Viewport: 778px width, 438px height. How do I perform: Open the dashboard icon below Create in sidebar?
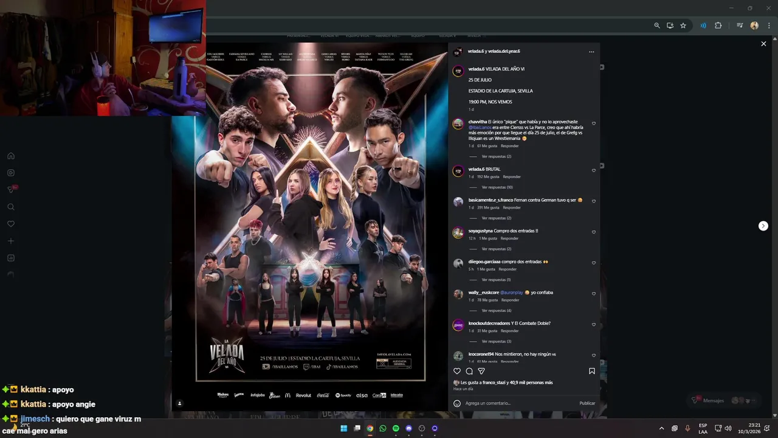pos(11,258)
